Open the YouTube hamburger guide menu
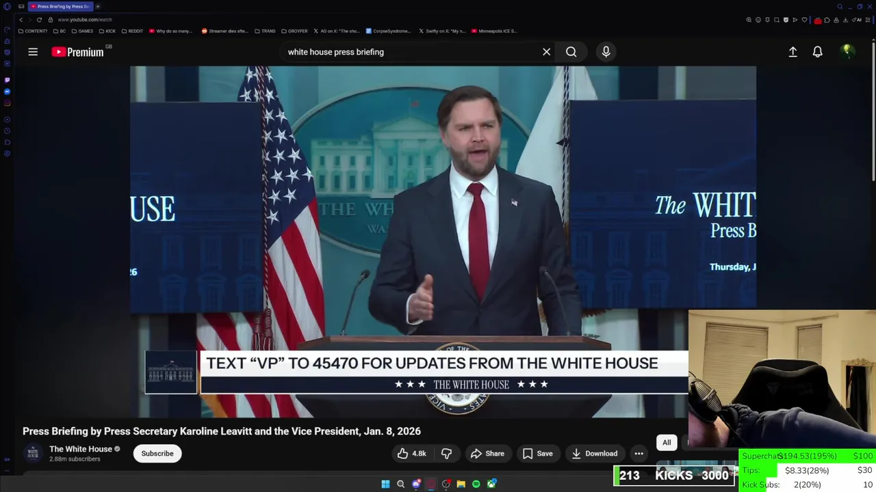This screenshot has height=492, width=876. [x=33, y=52]
